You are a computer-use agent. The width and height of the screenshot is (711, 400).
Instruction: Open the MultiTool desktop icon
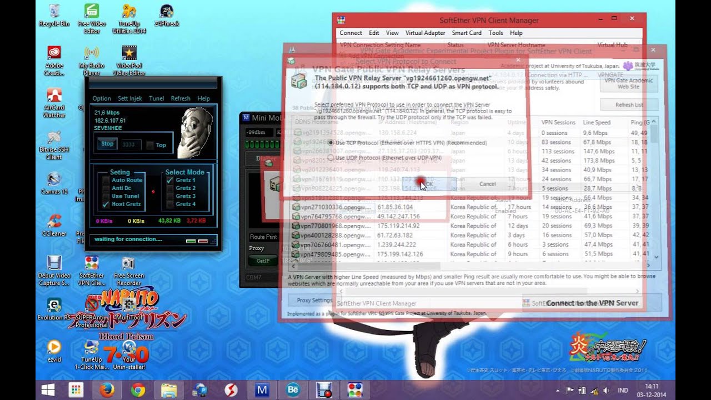click(129, 309)
